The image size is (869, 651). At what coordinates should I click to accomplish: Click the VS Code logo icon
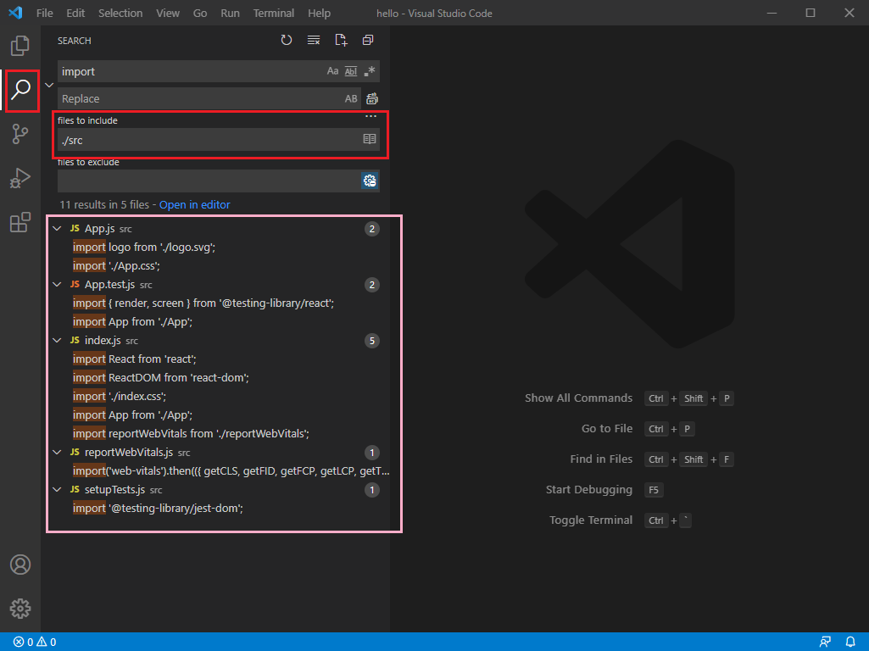coord(15,13)
